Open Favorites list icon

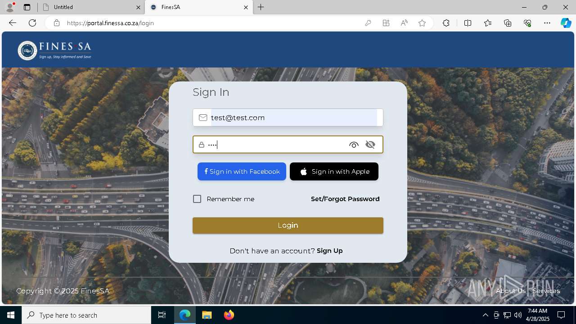pos(488,23)
